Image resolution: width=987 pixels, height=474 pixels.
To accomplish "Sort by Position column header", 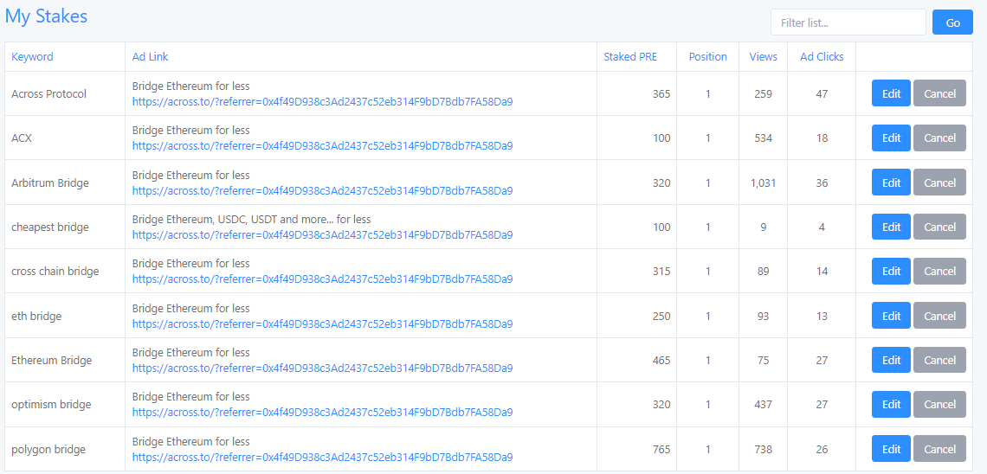I will [707, 56].
